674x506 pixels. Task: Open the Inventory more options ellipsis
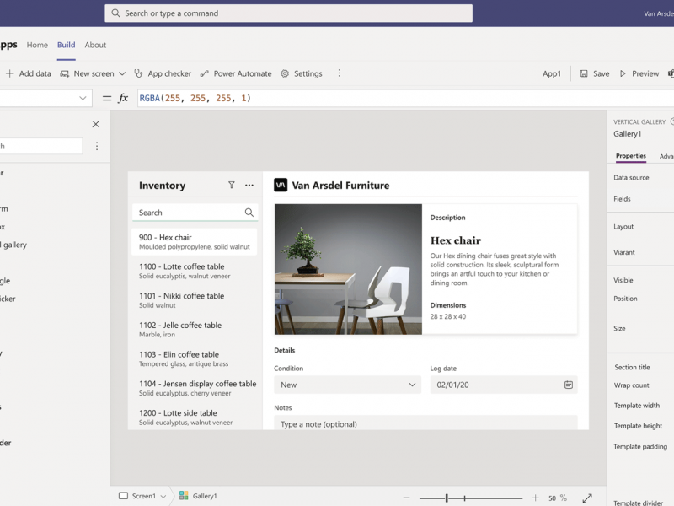pyautogui.click(x=249, y=185)
